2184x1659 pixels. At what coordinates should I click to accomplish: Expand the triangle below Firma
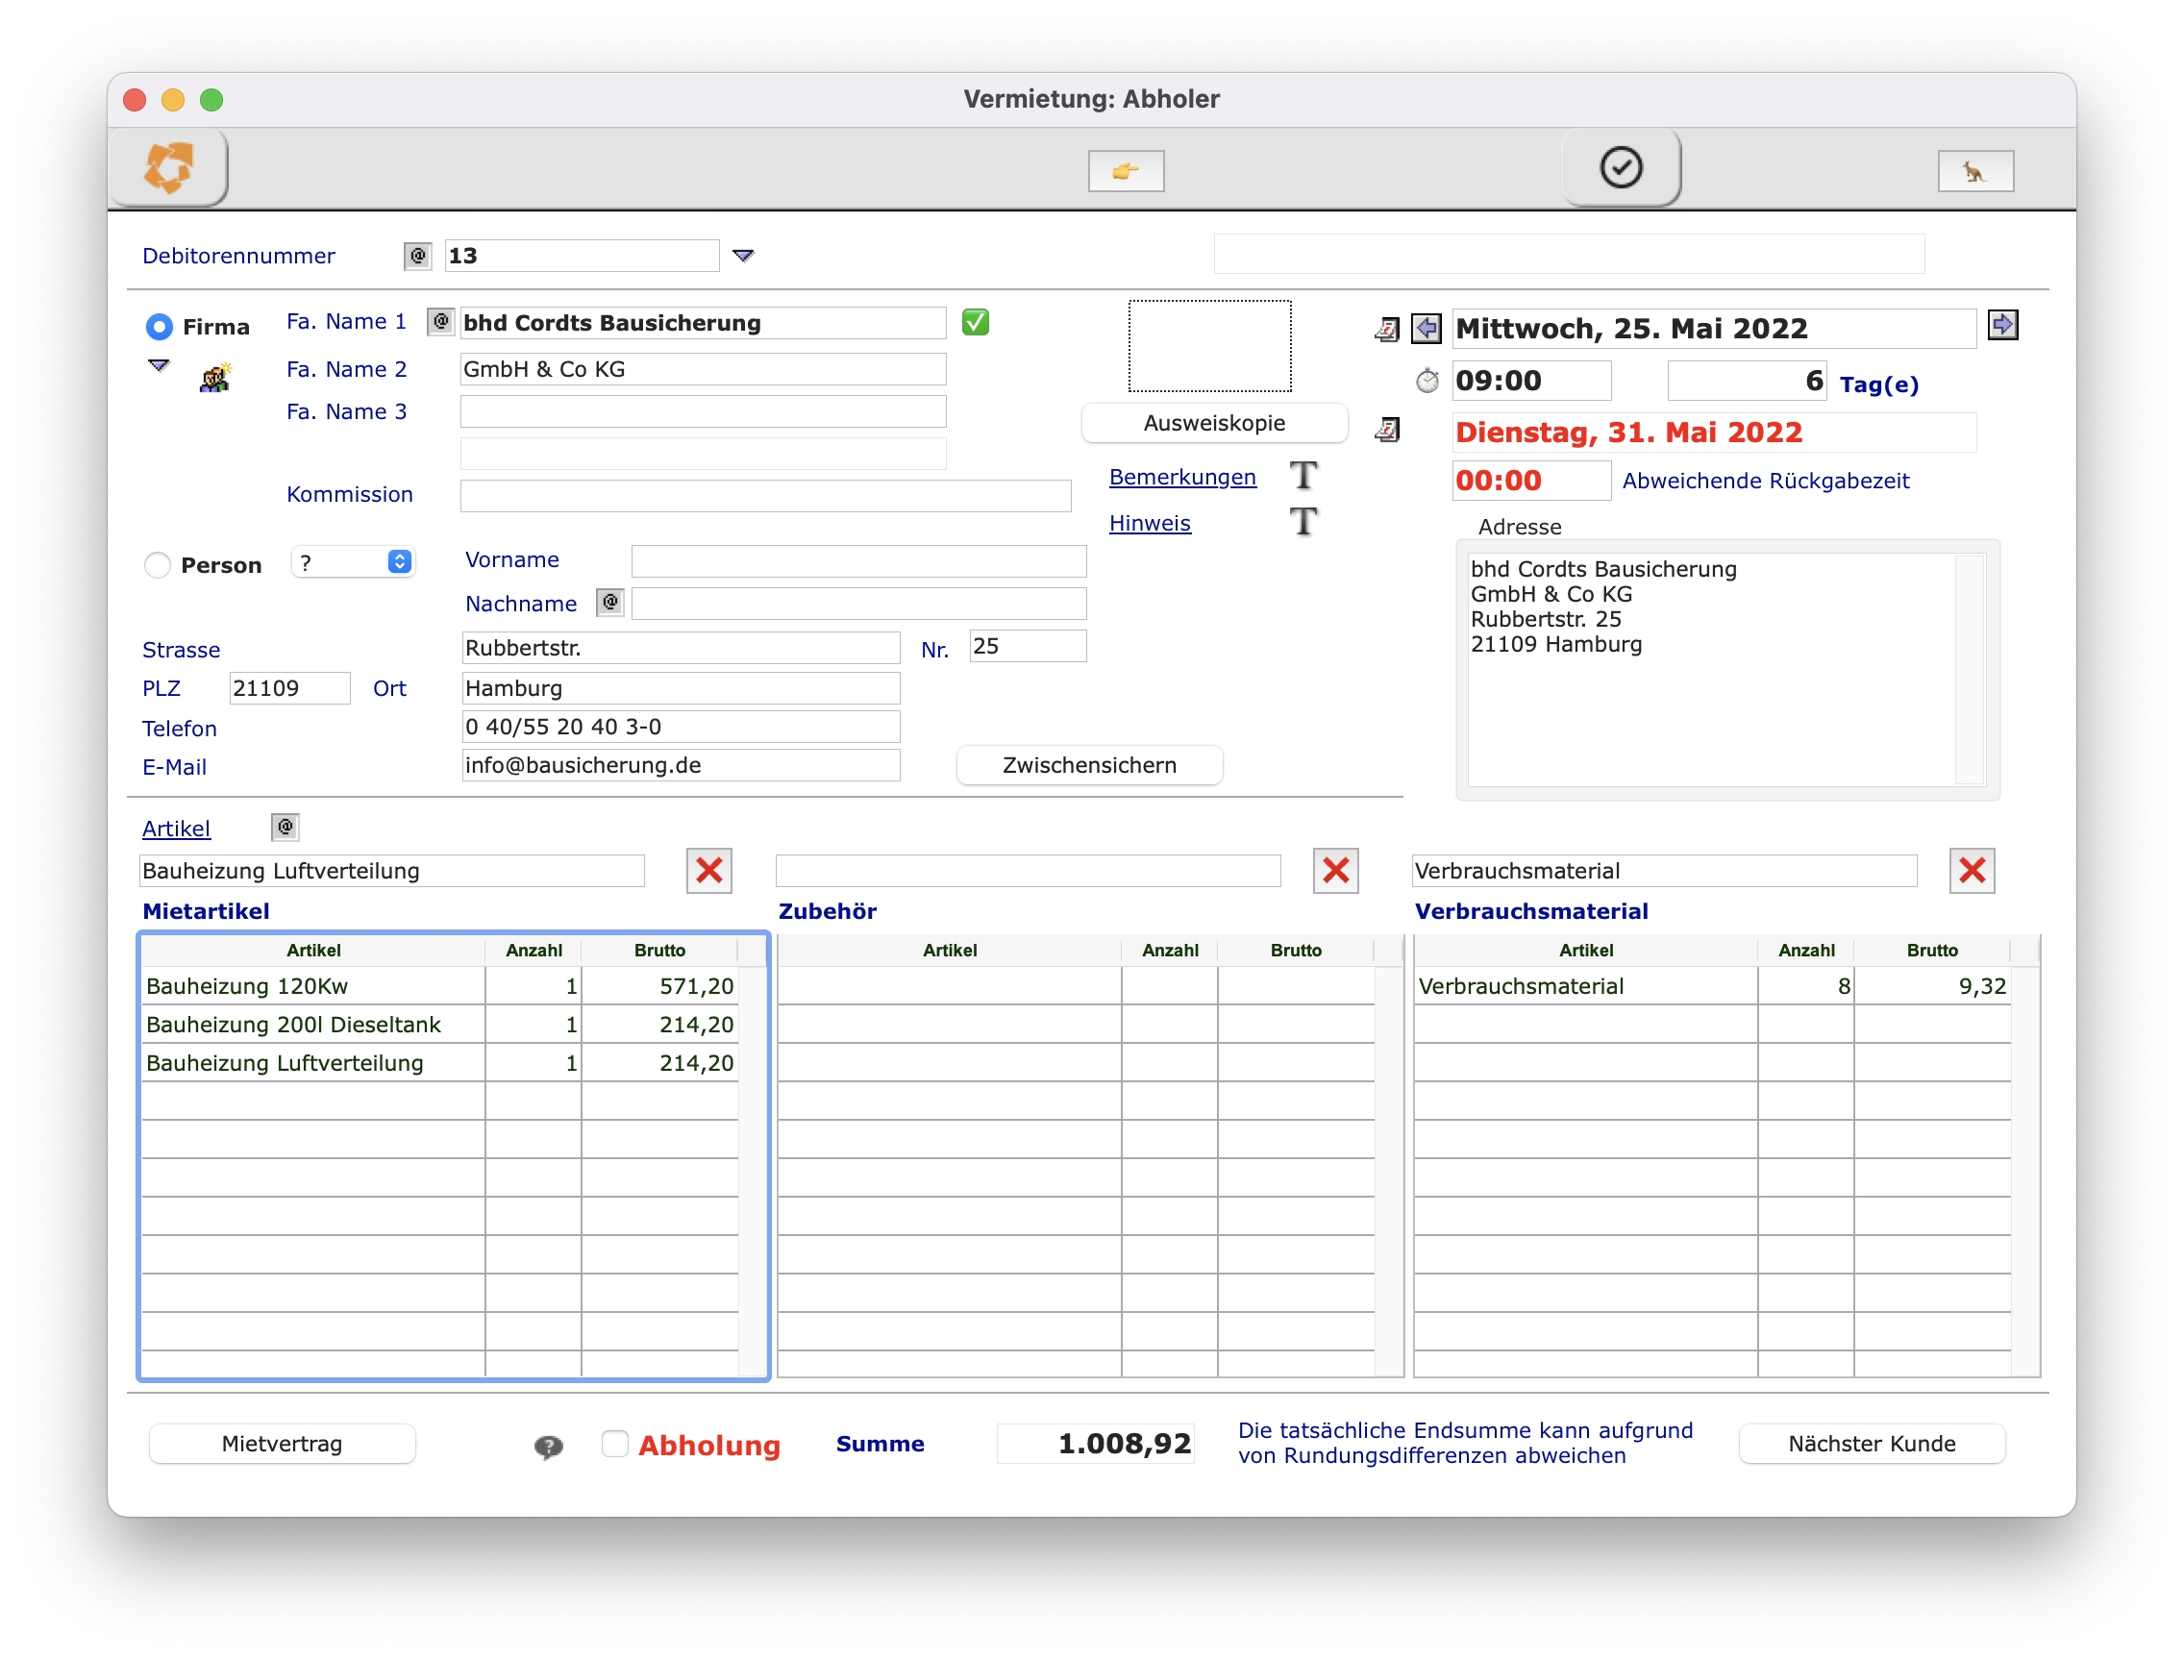pos(159,365)
